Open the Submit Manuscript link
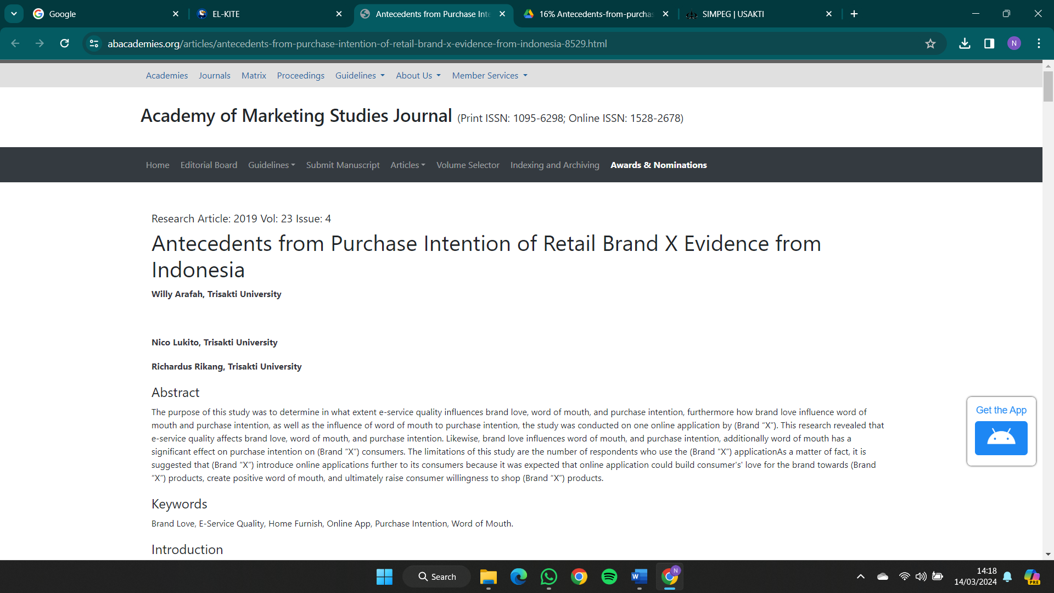 pyautogui.click(x=343, y=165)
